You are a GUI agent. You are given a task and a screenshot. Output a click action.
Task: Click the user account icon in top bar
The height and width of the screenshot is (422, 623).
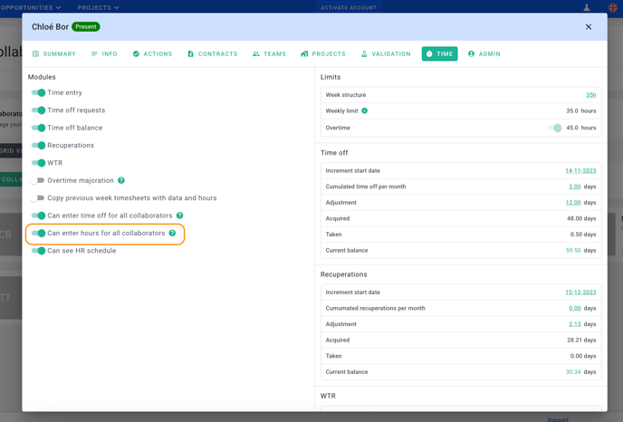[587, 7]
